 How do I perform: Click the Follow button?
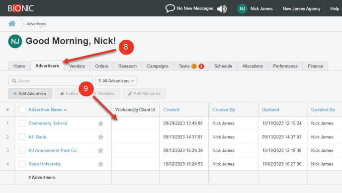(x=69, y=94)
